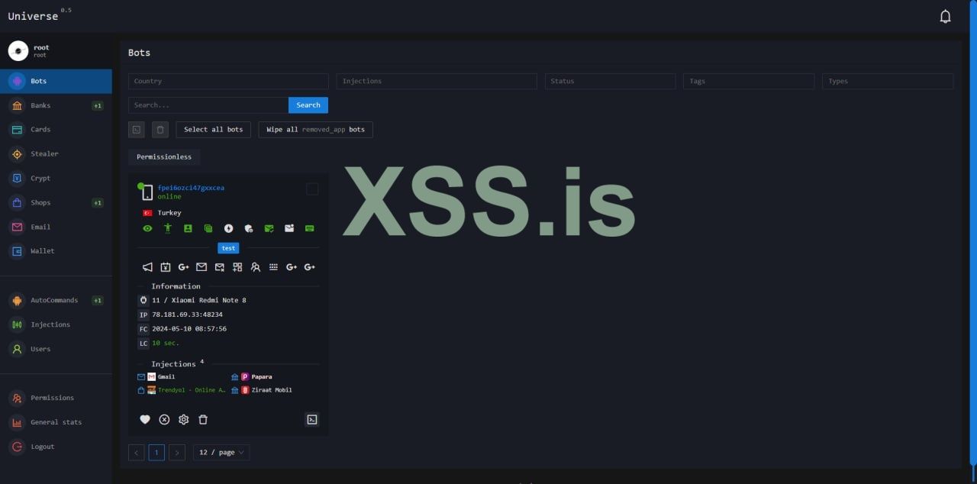Toggle the green overlapping windows icon
977x484 pixels.
[208, 228]
